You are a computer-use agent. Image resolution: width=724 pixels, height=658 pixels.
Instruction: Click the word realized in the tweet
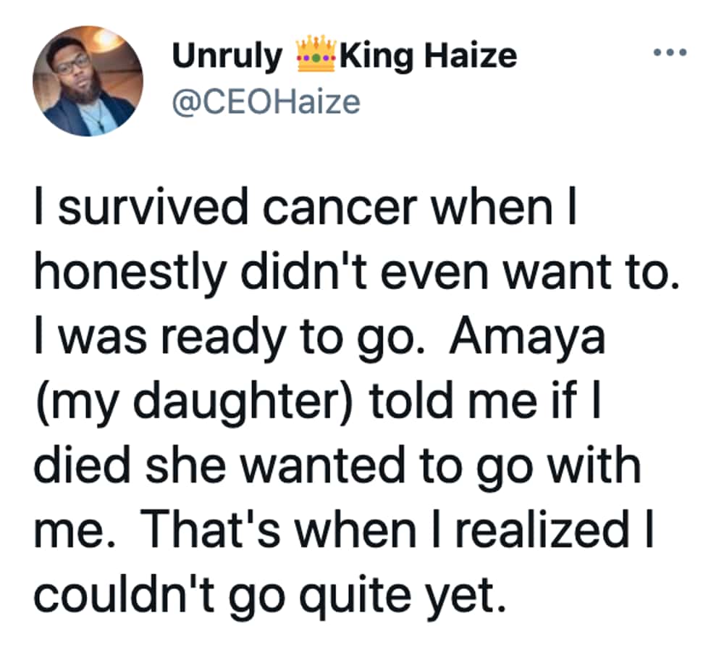pyautogui.click(x=543, y=529)
